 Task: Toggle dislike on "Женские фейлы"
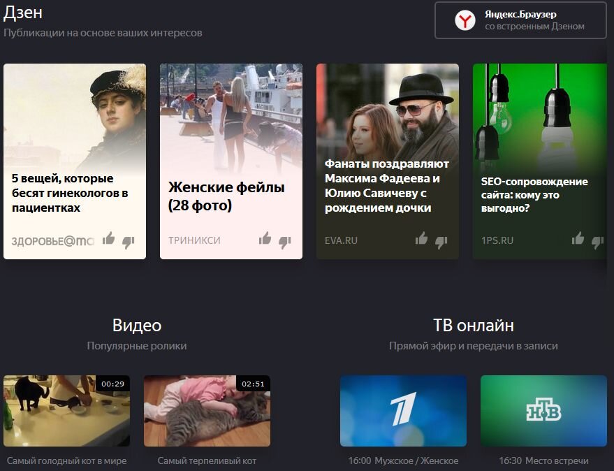click(x=284, y=241)
